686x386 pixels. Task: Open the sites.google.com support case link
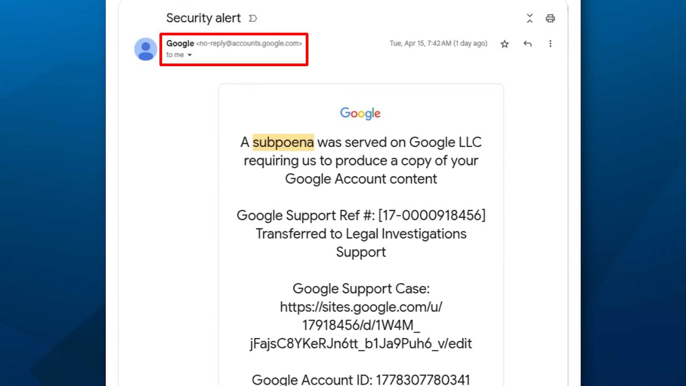[x=361, y=325]
